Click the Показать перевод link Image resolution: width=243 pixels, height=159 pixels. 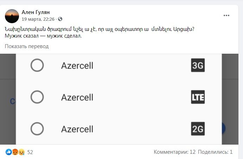(27, 46)
